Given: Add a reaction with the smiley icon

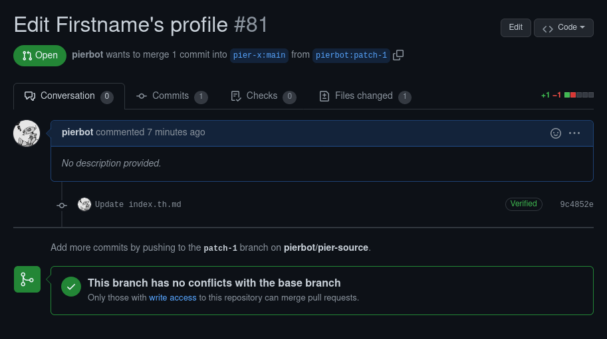Looking at the screenshot, I should pos(556,133).
